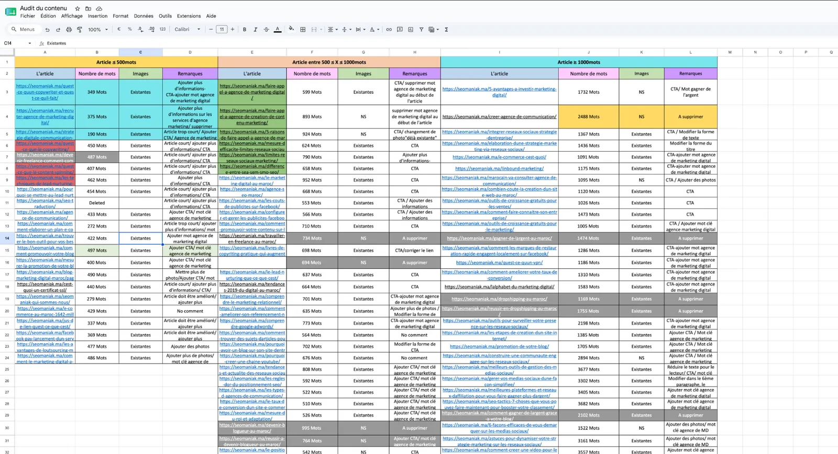Print the spreadsheet using the printer icon
The height and width of the screenshot is (454, 838).
pyautogui.click(x=69, y=30)
